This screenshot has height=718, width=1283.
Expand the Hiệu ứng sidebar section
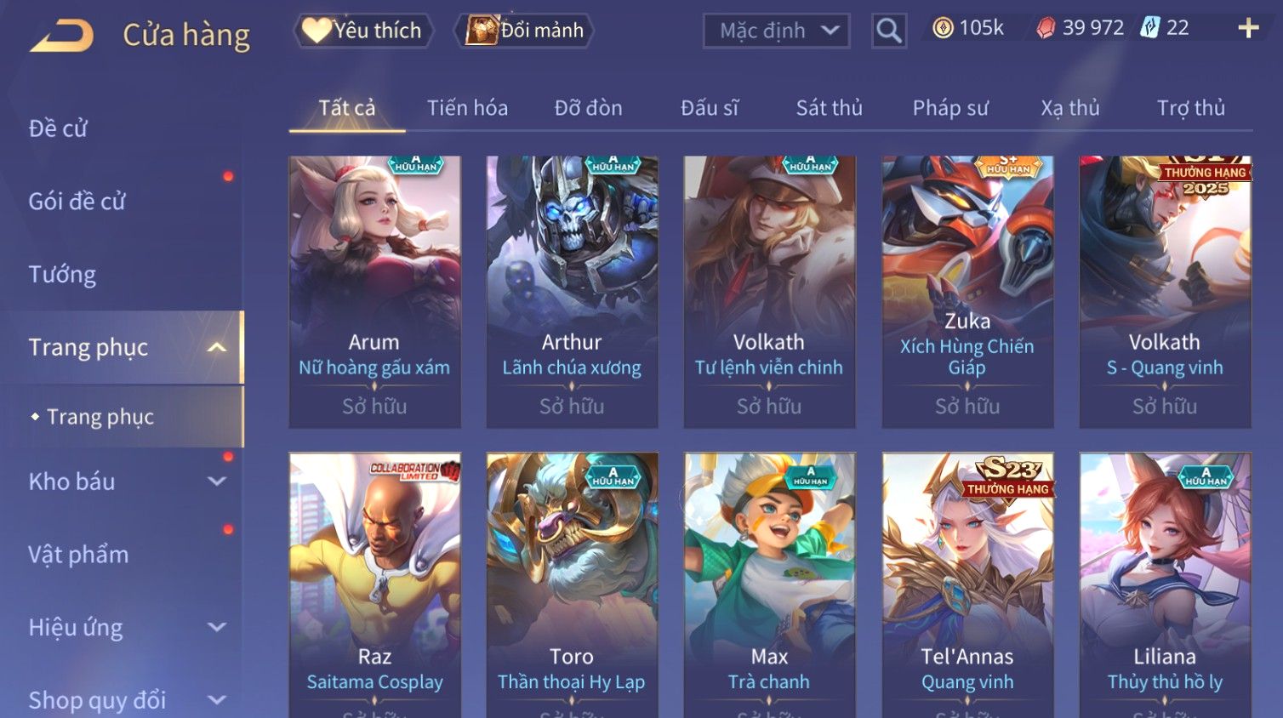[217, 628]
